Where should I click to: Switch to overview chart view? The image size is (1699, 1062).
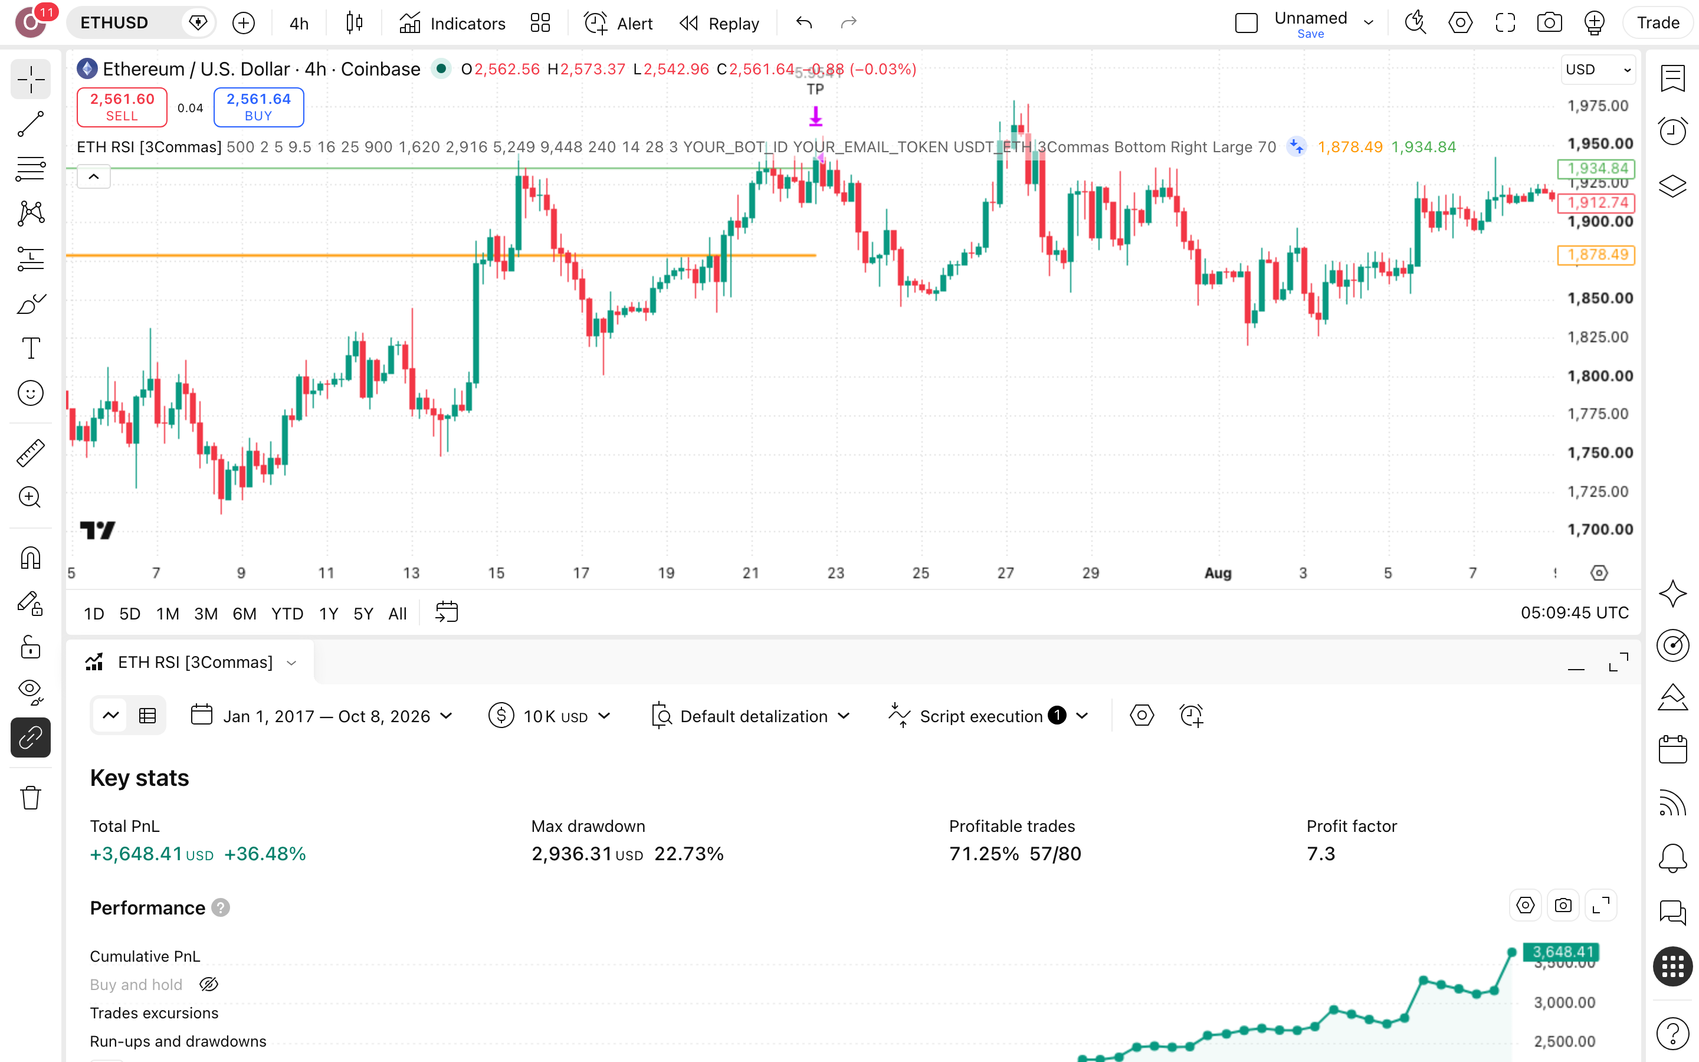pyautogui.click(x=111, y=716)
